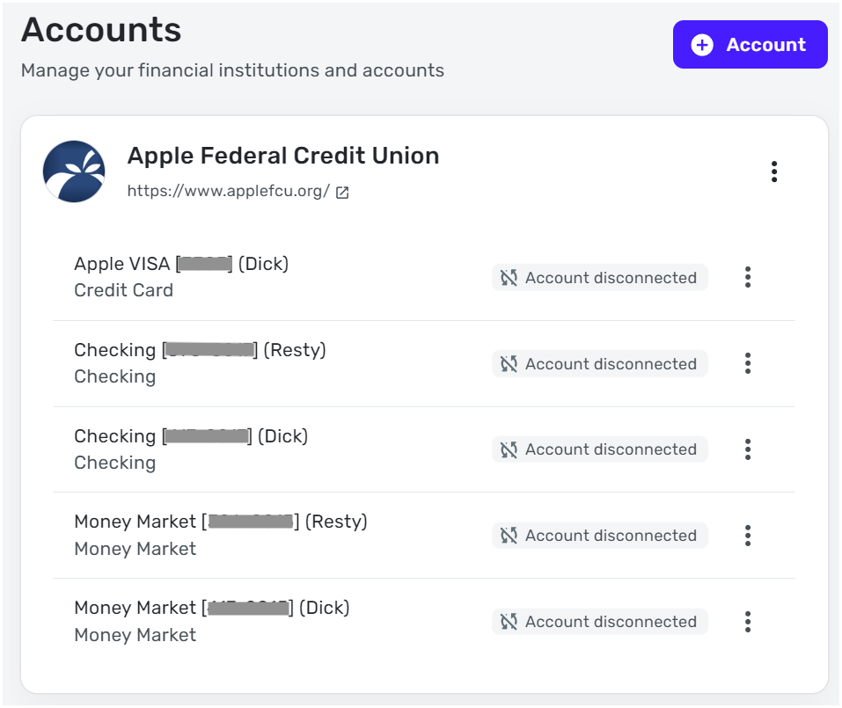
Task: Open three-dot menu for Checking (Resty)
Action: 748,364
